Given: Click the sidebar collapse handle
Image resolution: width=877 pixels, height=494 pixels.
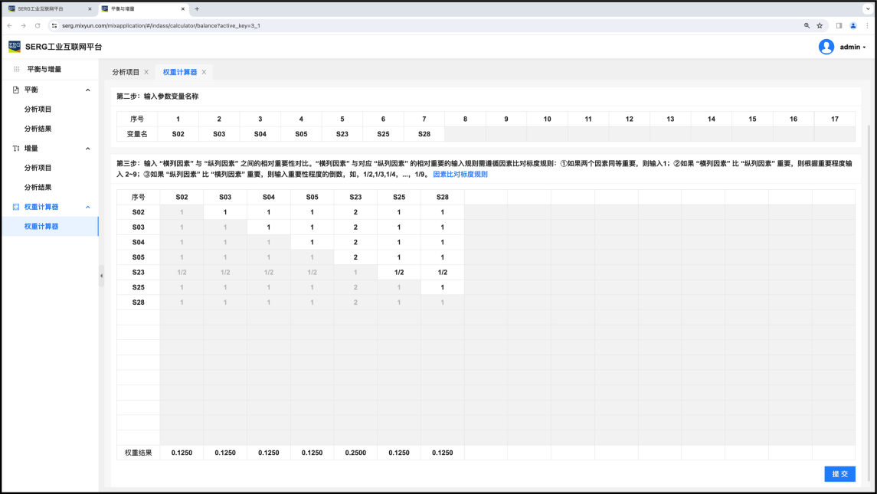Looking at the screenshot, I should (x=101, y=275).
